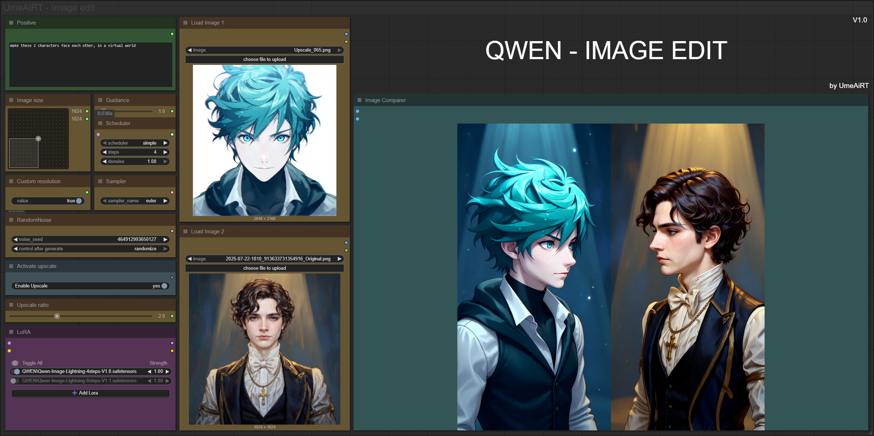Click choose file to upload in Load Image 1
This screenshot has height=436, width=874.
(264, 60)
